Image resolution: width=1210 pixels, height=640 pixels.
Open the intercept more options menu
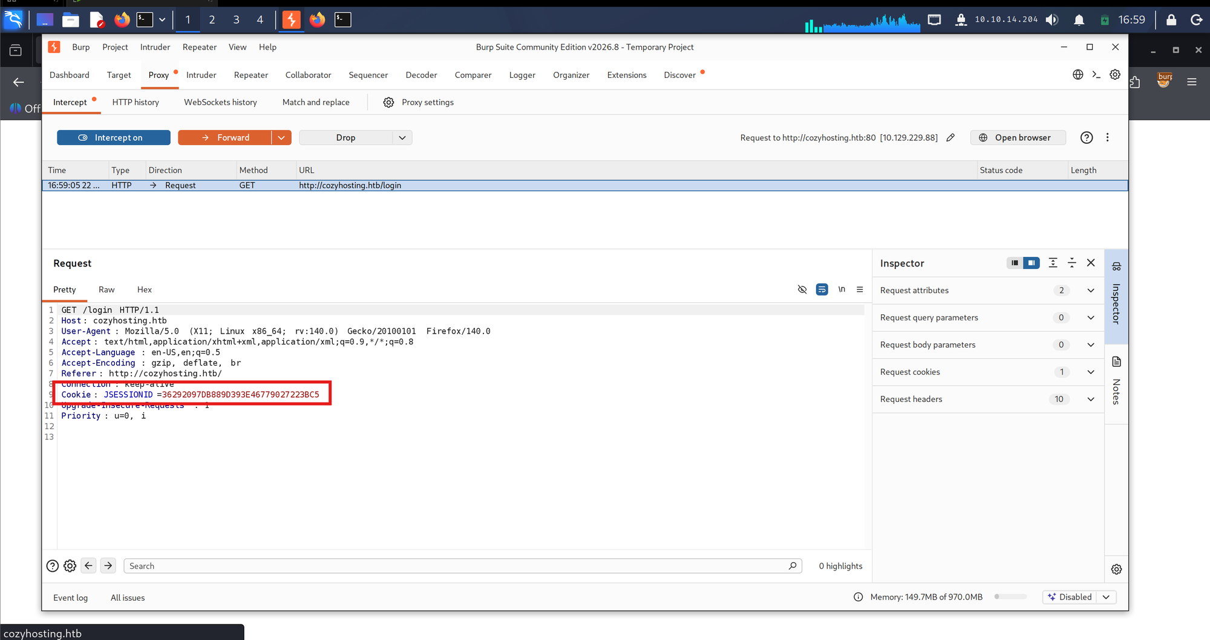1108,138
